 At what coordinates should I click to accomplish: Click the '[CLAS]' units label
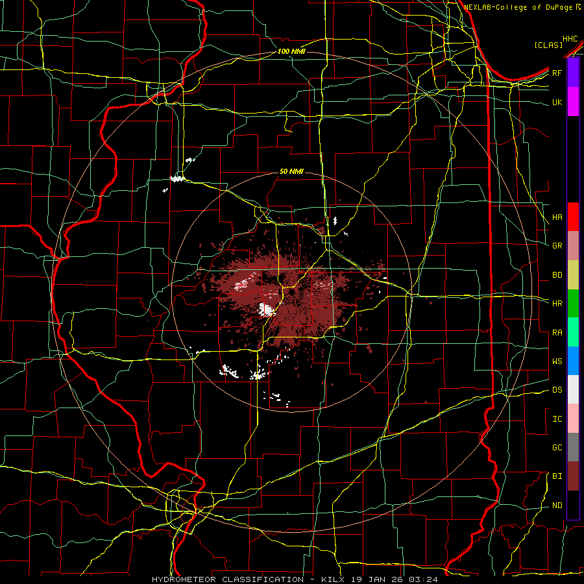(548, 45)
